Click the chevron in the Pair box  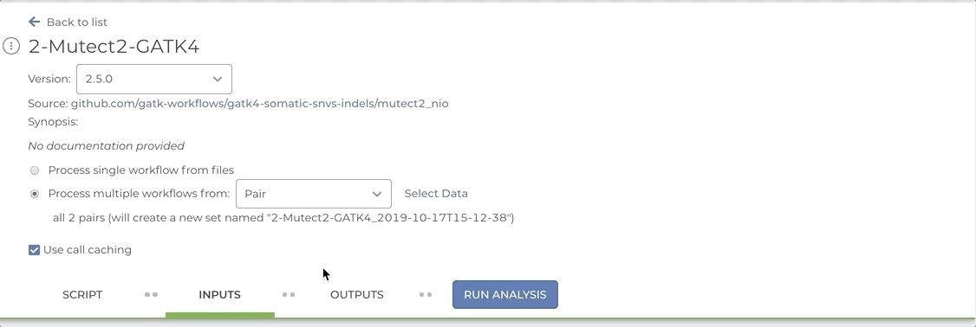(x=376, y=194)
